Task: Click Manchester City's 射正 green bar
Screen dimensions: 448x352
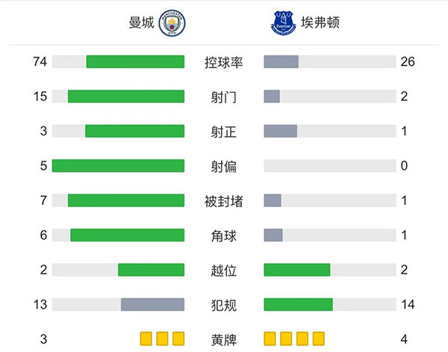Action: click(134, 131)
